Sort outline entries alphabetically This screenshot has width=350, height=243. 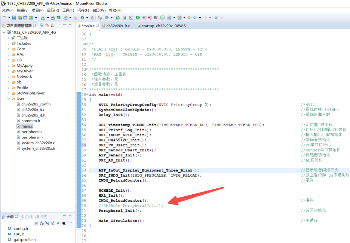pyautogui.click(x=42, y=223)
